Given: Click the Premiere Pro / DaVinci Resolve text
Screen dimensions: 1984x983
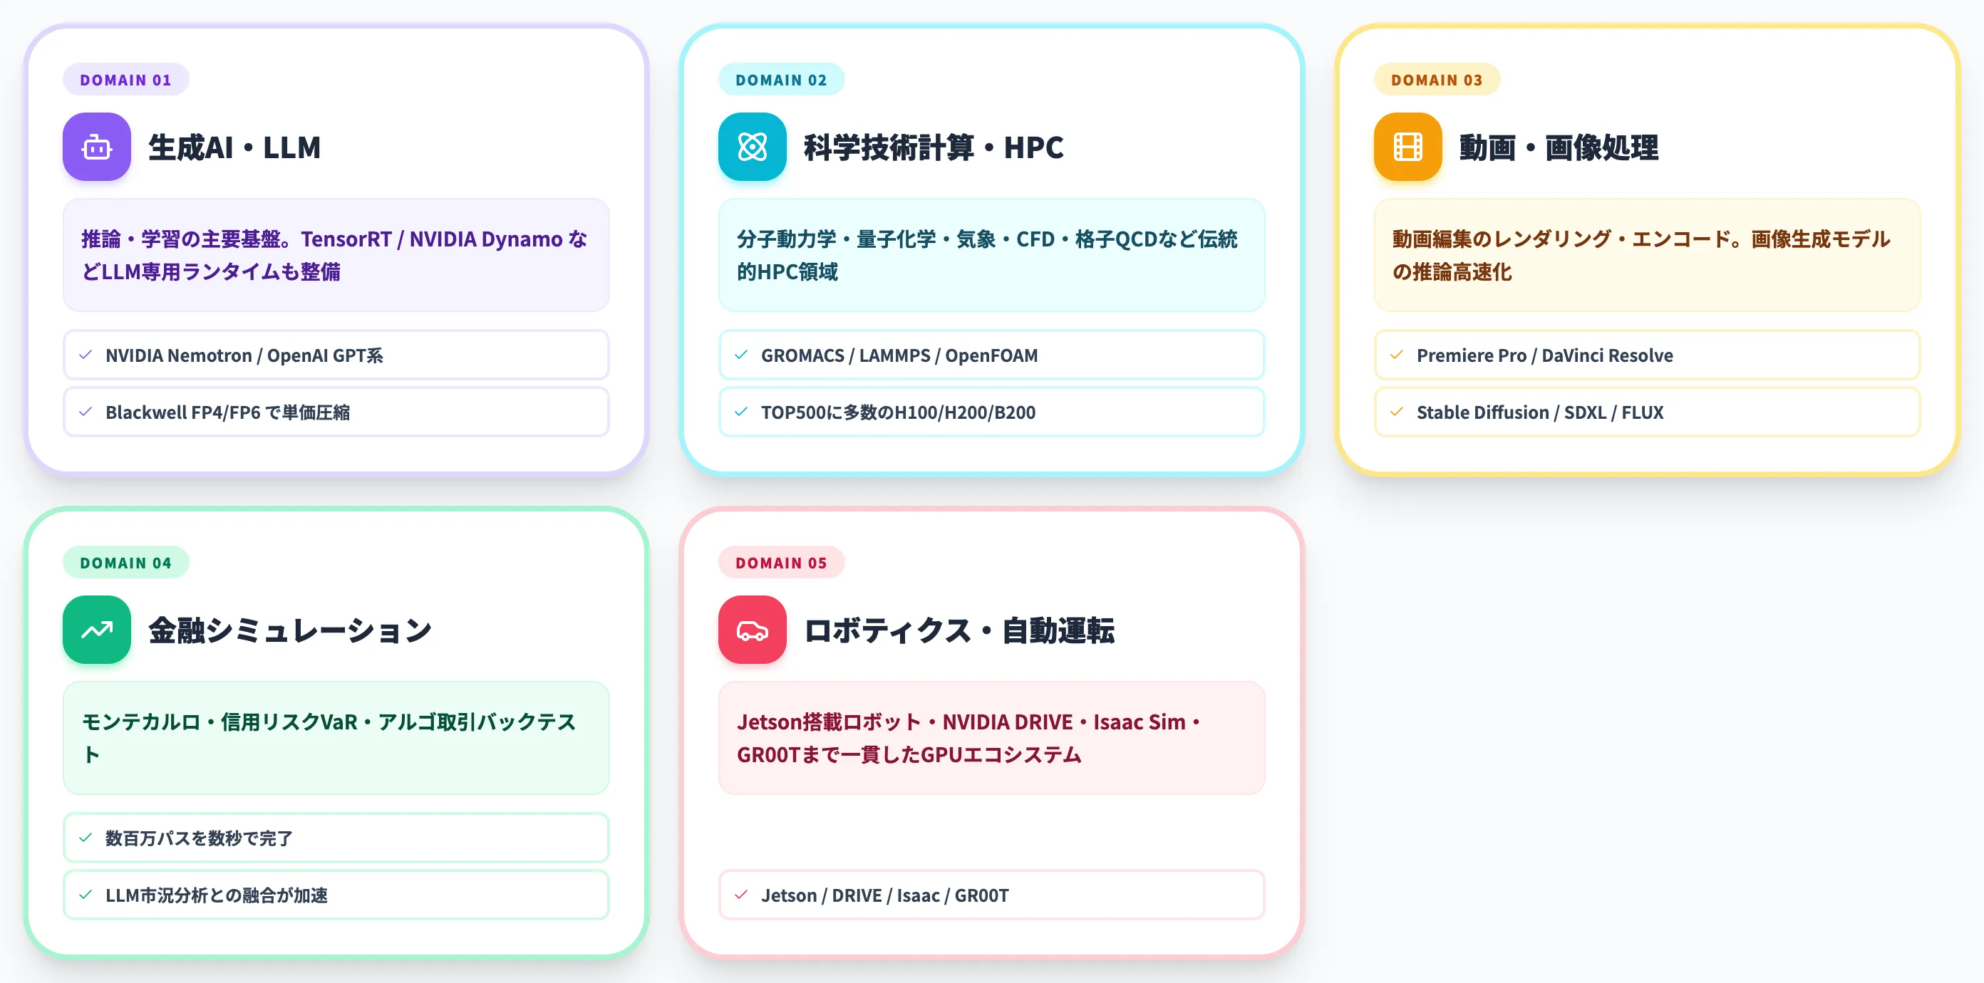Looking at the screenshot, I should (1544, 355).
